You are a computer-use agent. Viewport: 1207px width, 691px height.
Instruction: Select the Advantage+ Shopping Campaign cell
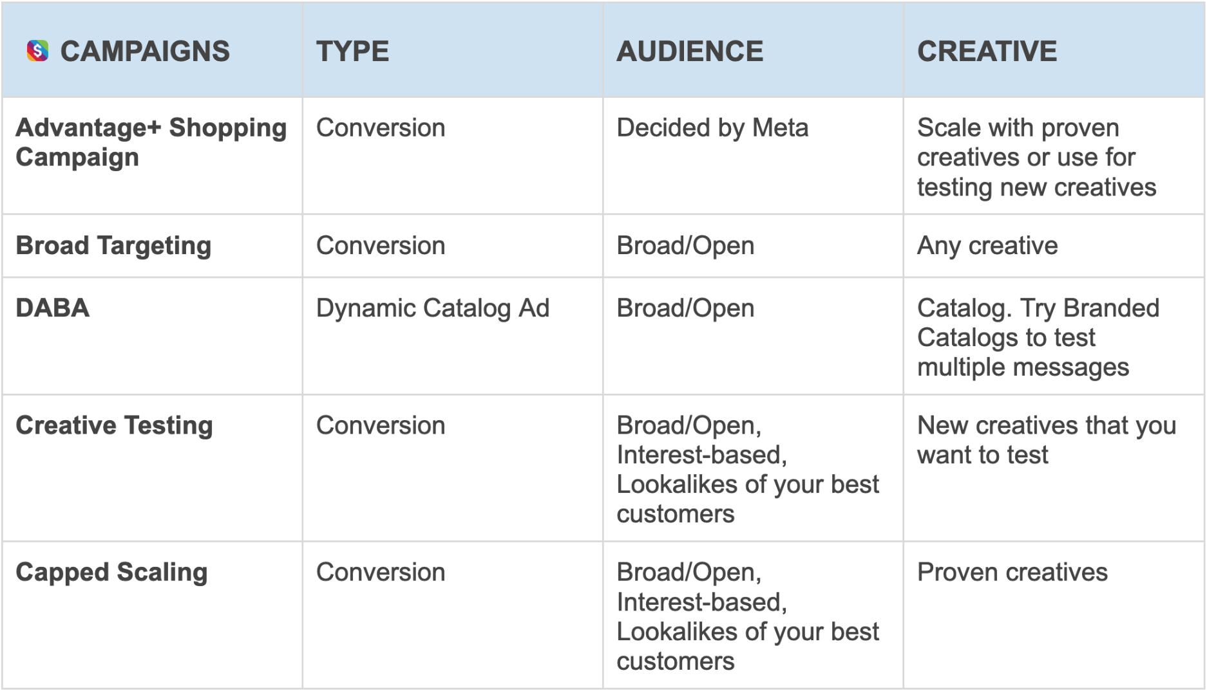151,142
